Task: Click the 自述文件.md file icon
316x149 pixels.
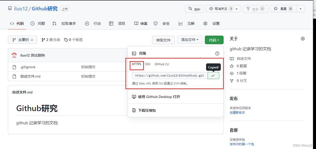Action: click(14, 76)
